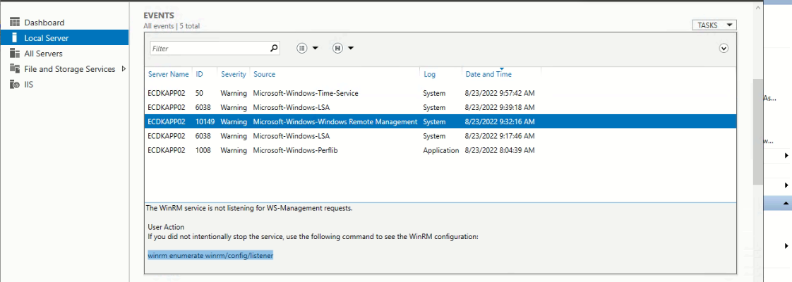Open the IIS icon in sidebar

[15, 85]
